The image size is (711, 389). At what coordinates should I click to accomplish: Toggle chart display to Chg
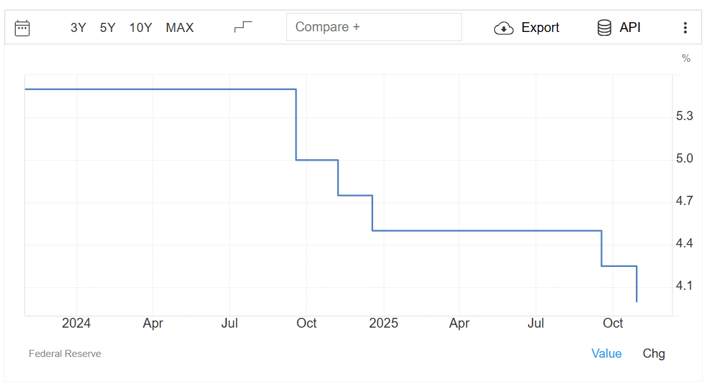(x=653, y=353)
